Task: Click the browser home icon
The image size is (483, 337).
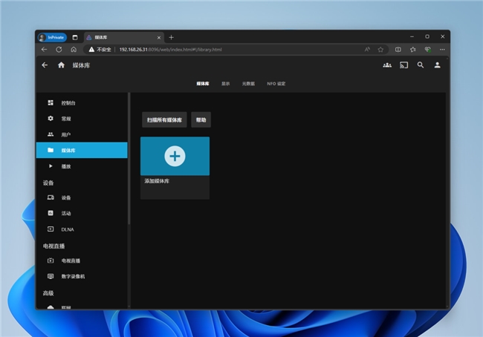Action: (74, 49)
